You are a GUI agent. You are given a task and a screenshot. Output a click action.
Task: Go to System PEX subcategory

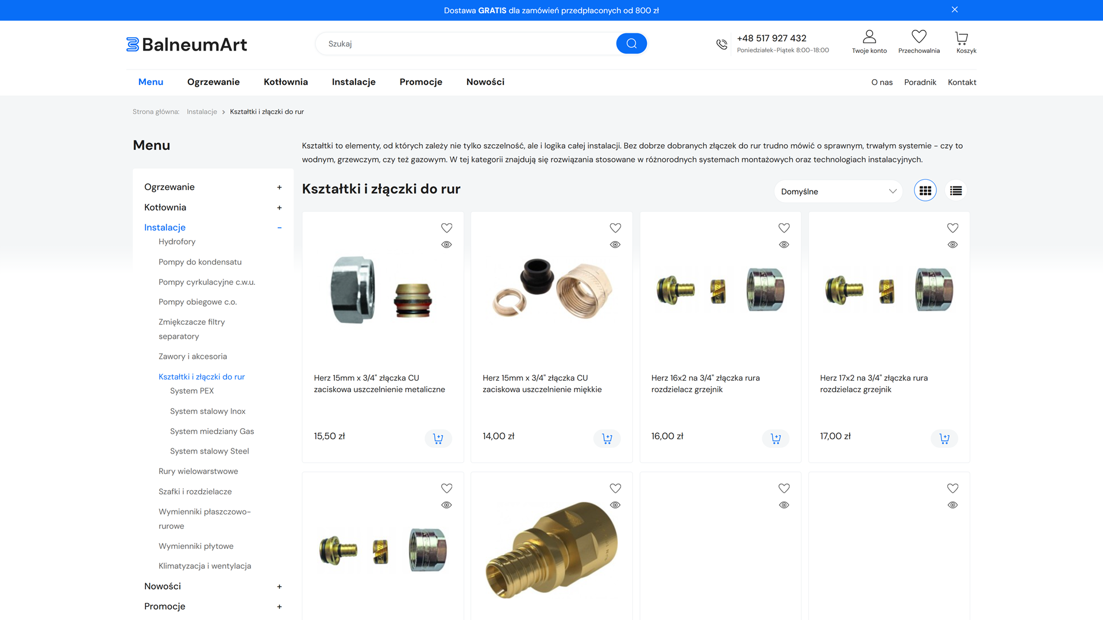192,391
